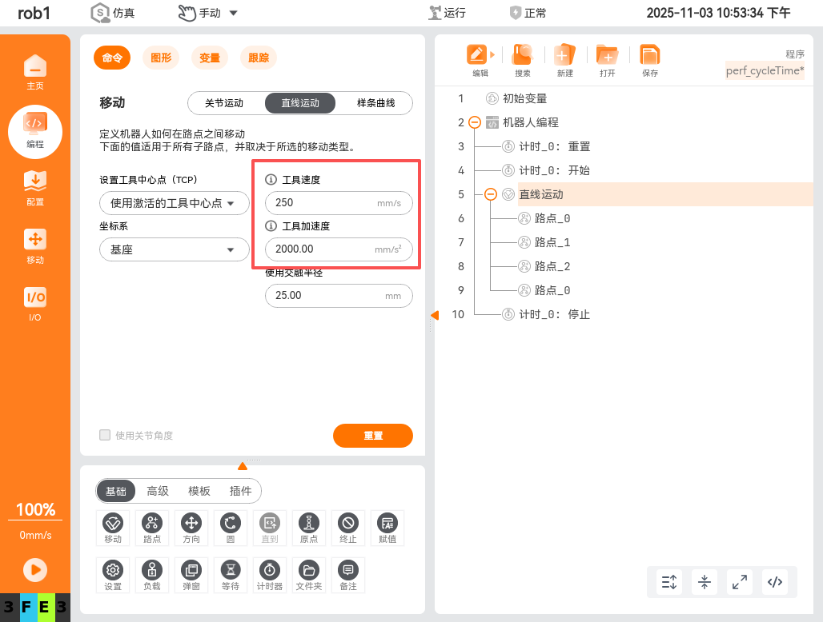Open the 基座 coordinate system dropdown
This screenshot has height=622, width=823.
click(174, 249)
